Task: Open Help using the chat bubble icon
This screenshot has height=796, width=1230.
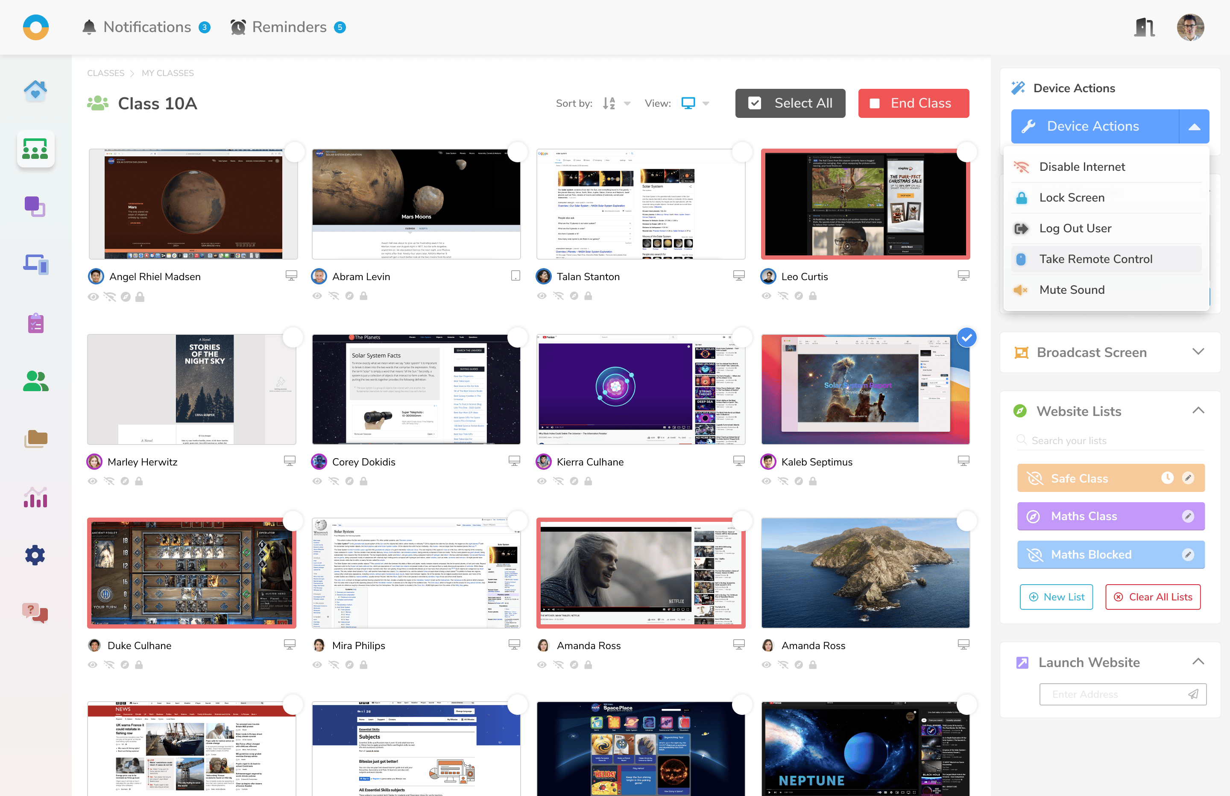Action: point(35,614)
